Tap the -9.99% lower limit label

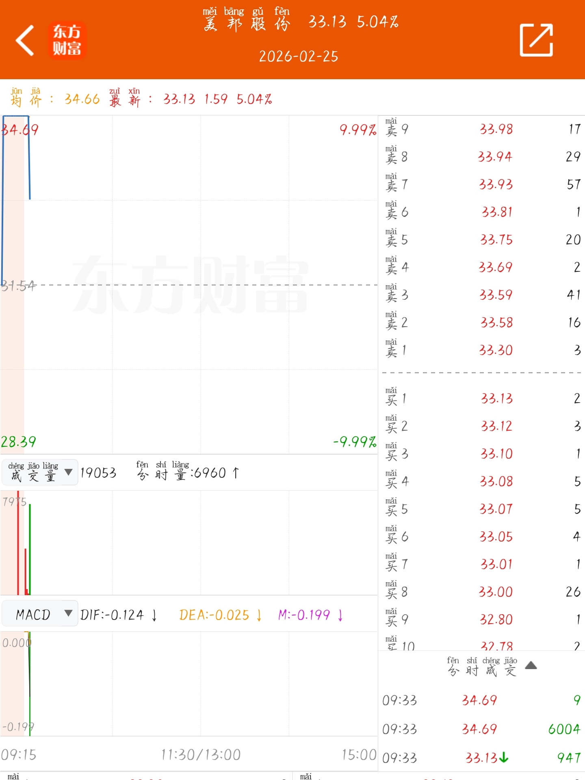tap(355, 442)
